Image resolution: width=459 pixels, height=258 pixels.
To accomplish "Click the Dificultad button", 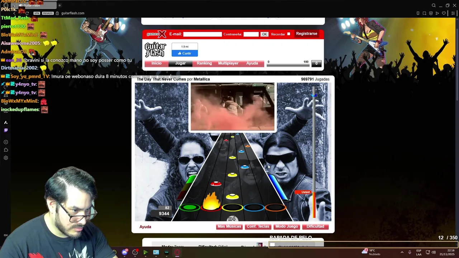I will pos(315,226).
